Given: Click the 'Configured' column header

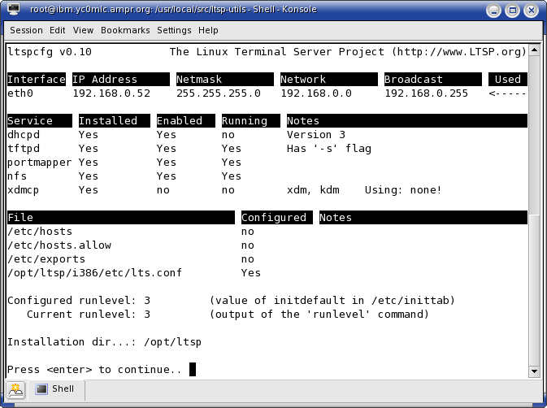Looking at the screenshot, I should (277, 218).
